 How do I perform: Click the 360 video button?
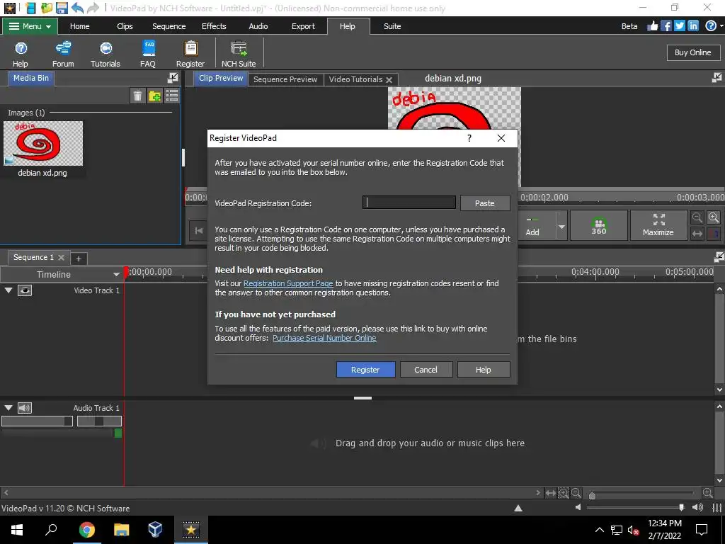coord(599,225)
